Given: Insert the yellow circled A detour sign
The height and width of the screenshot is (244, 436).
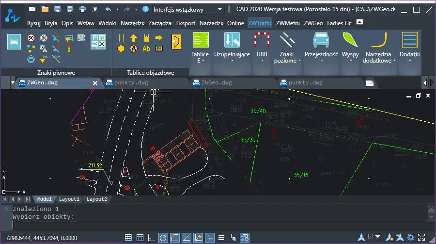Looking at the screenshot, I should tap(134, 49).
